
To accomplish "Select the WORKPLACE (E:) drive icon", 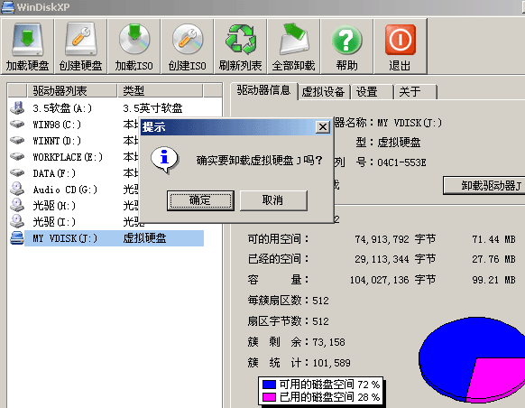I will 17,156.
